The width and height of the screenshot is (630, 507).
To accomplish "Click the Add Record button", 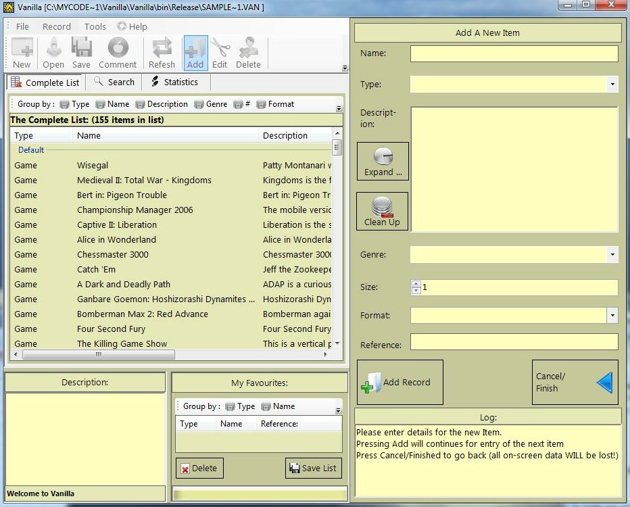I will tap(399, 383).
